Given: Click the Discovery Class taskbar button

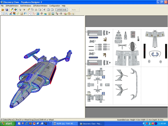Looking at the screenshot, I should click(91, 124).
